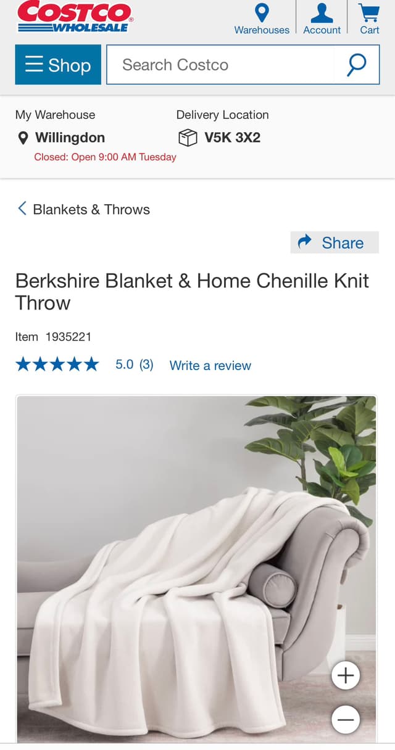This screenshot has width=395, height=750.
Task: Click the delivery box icon
Action: pos(188,138)
